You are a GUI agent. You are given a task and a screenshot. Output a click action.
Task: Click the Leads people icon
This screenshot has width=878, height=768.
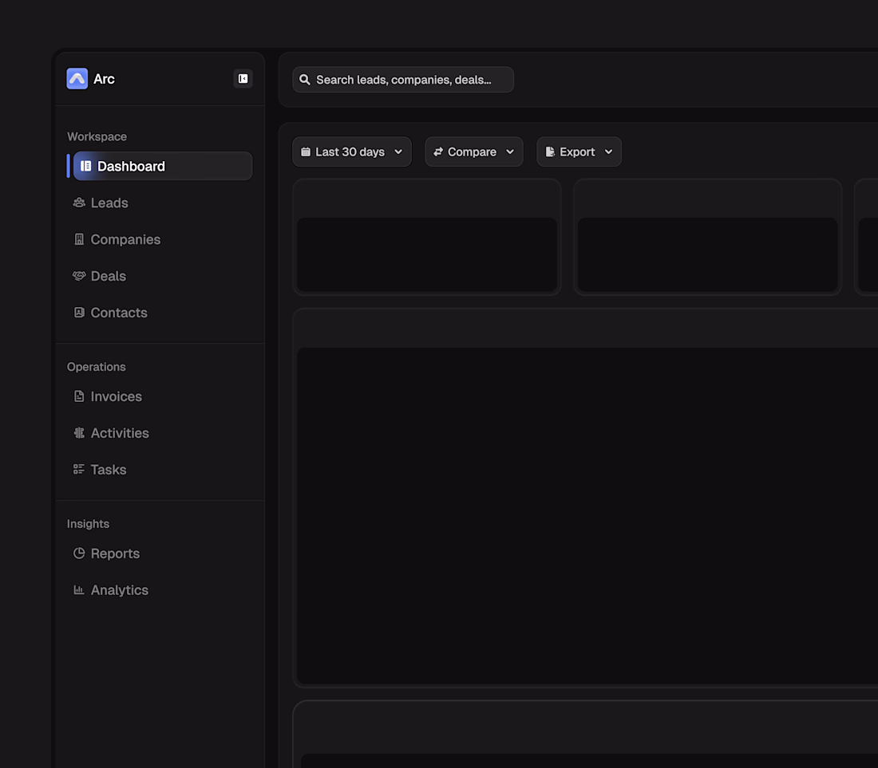tap(79, 203)
